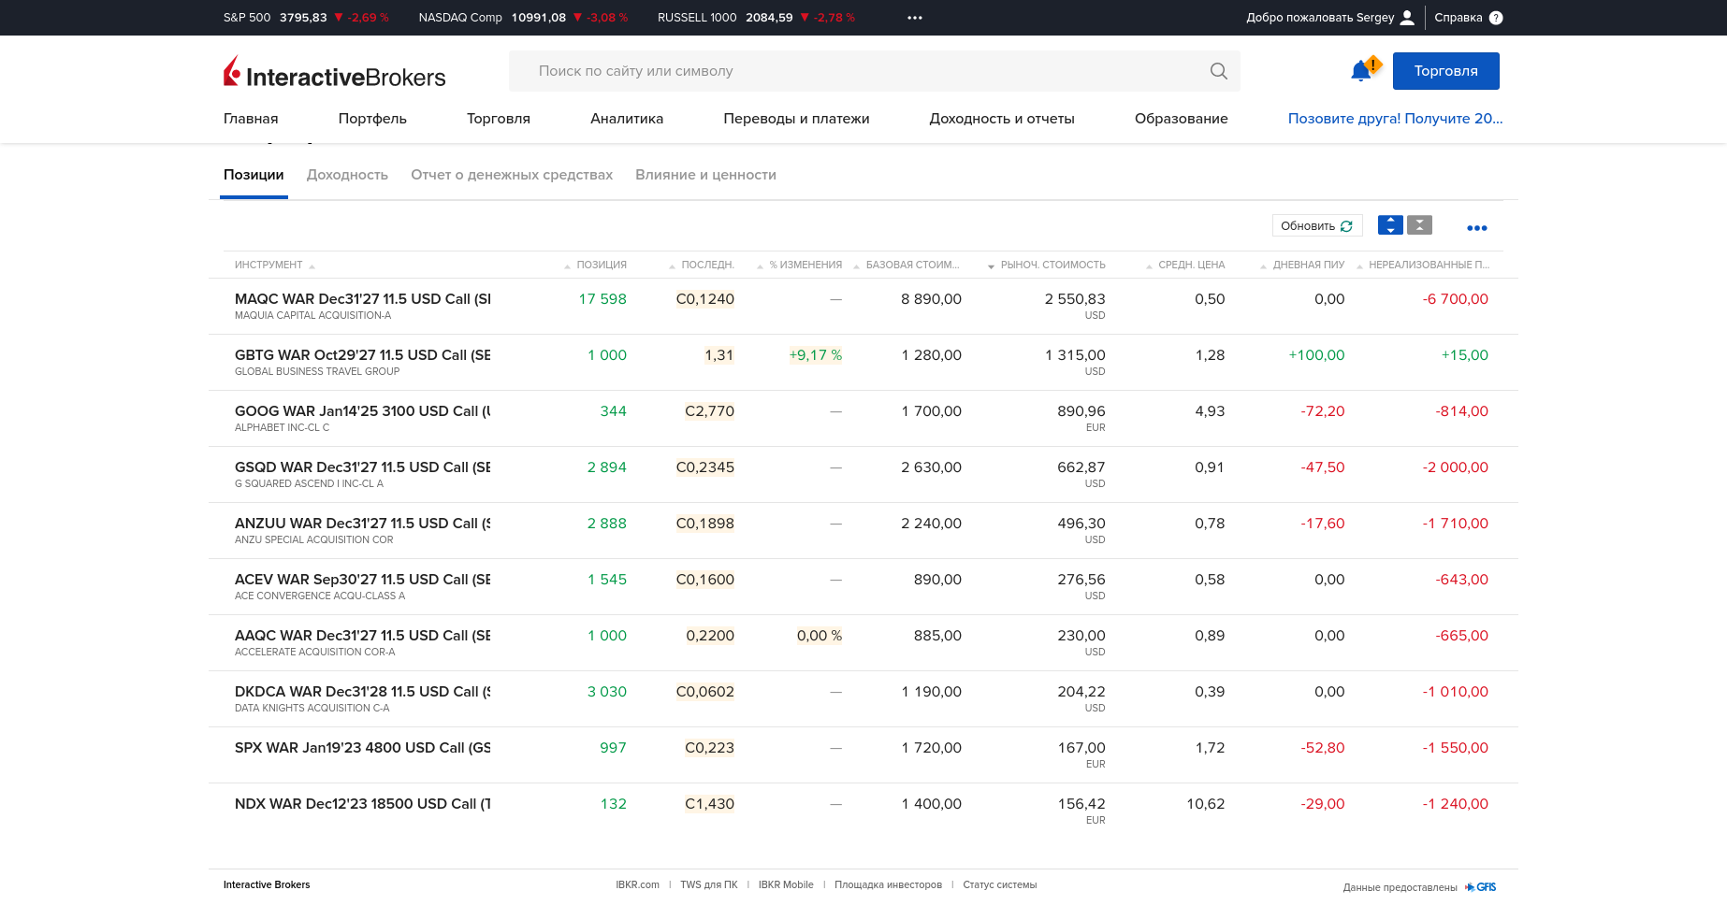The image size is (1727, 905).
Task: Click the Обновить refresh button
Action: [x=1317, y=226]
